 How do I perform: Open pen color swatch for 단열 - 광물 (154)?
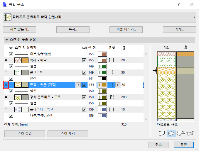[x=102, y=85]
